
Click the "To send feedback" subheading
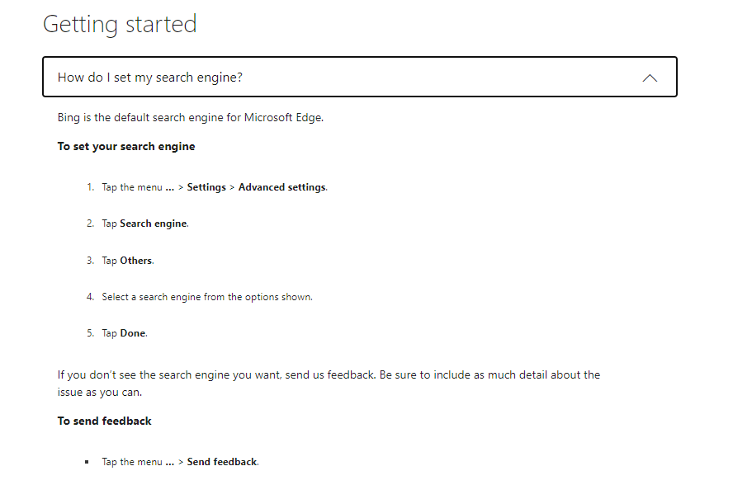point(105,421)
